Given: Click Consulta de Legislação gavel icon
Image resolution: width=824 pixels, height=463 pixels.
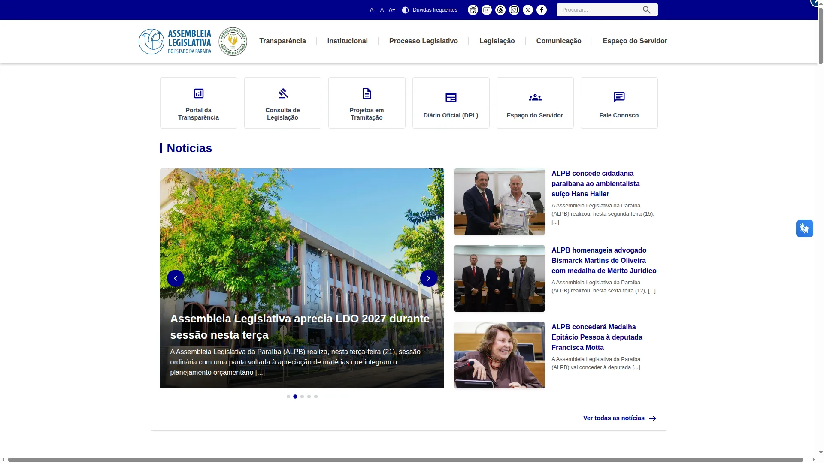Looking at the screenshot, I should click(283, 93).
